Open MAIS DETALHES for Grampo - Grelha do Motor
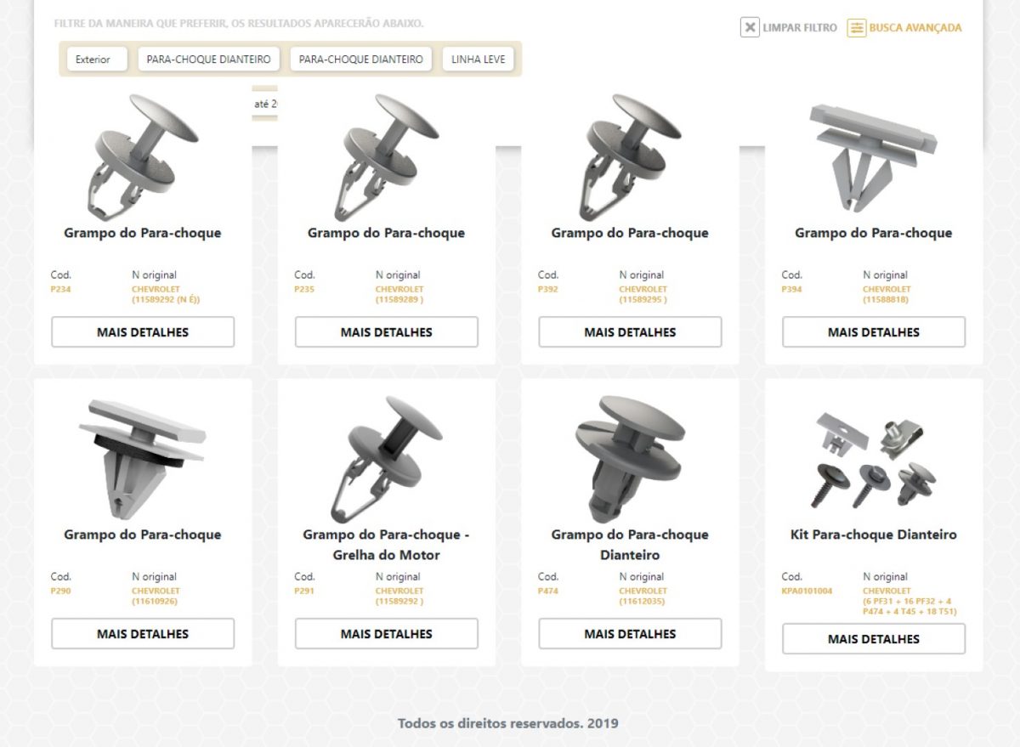Image resolution: width=1020 pixels, height=747 pixels. click(387, 633)
